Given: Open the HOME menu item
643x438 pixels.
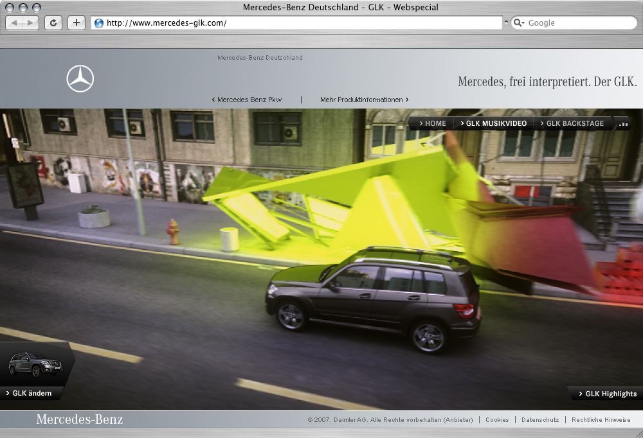Looking at the screenshot, I should (433, 123).
